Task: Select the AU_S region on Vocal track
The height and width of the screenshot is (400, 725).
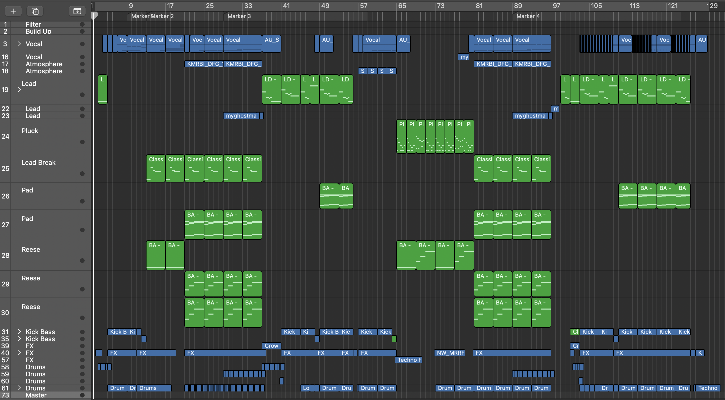Action: 272,43
